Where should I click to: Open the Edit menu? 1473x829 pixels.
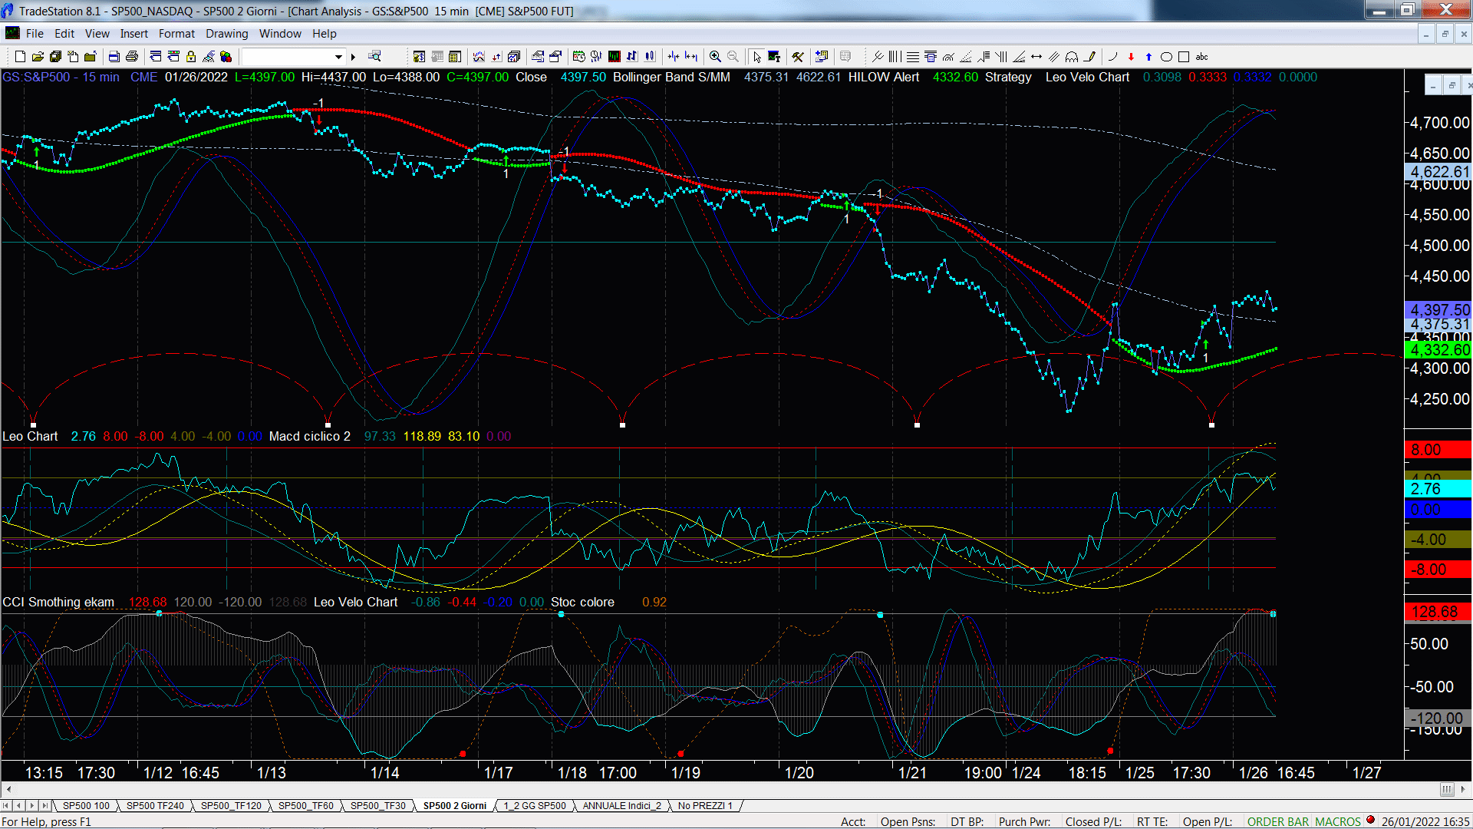pyautogui.click(x=64, y=33)
